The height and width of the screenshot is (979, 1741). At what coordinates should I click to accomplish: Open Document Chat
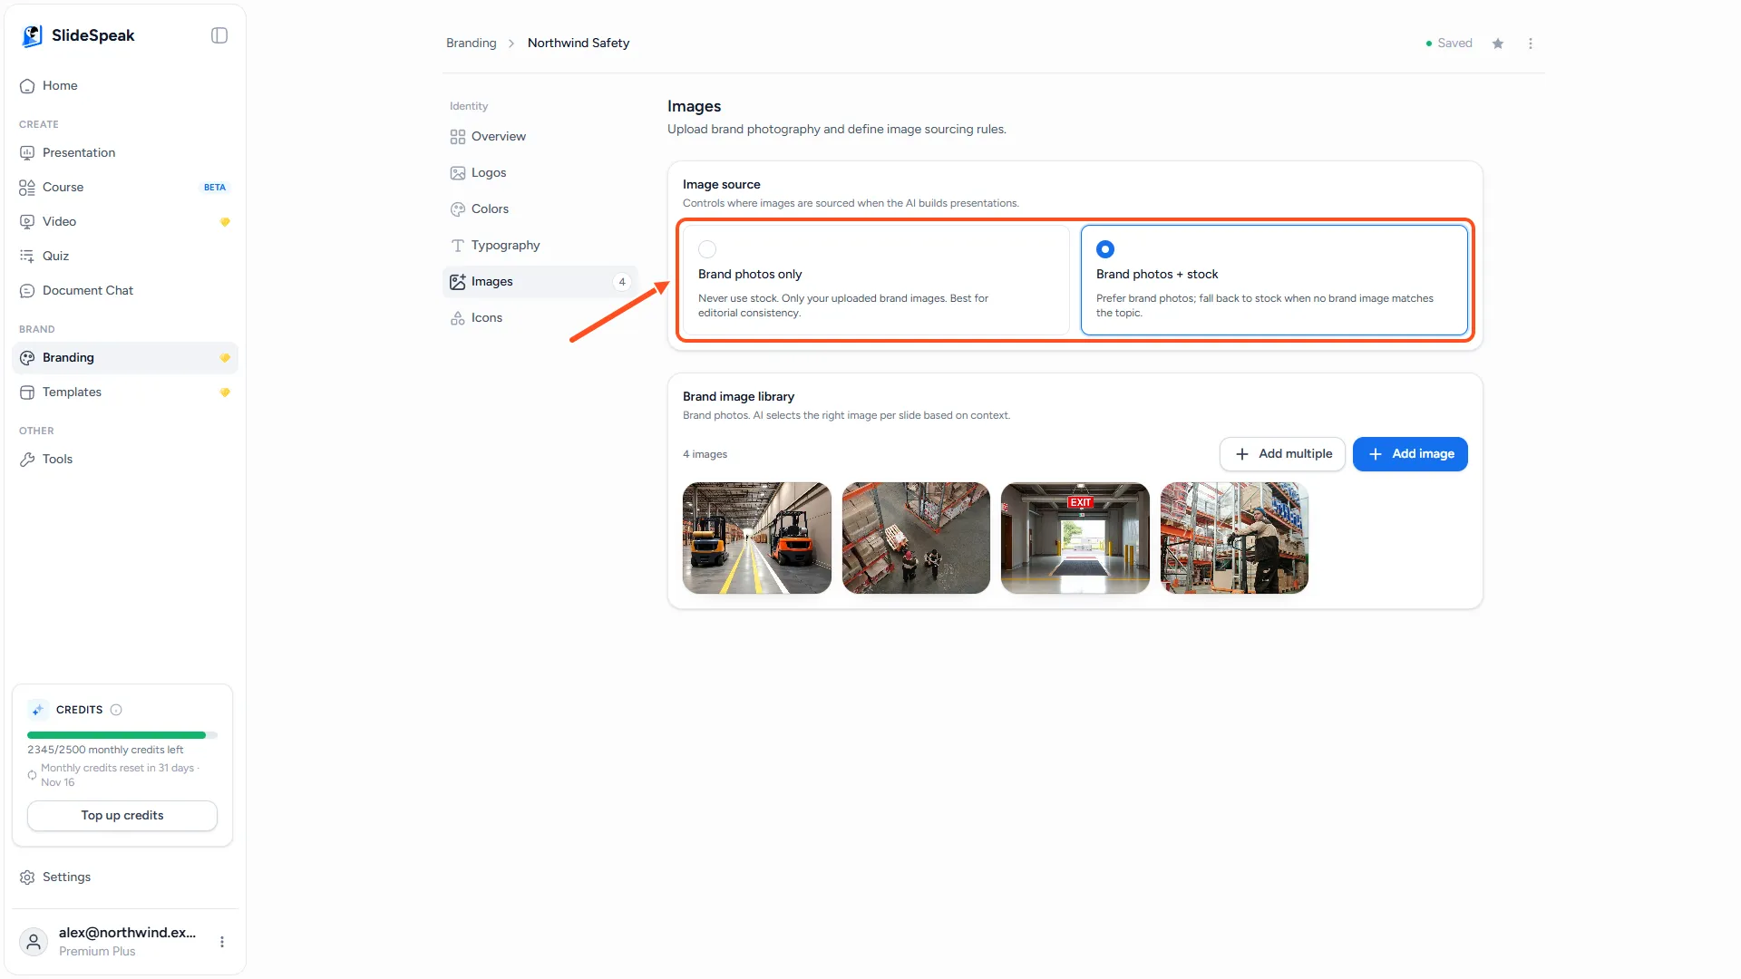(125, 291)
